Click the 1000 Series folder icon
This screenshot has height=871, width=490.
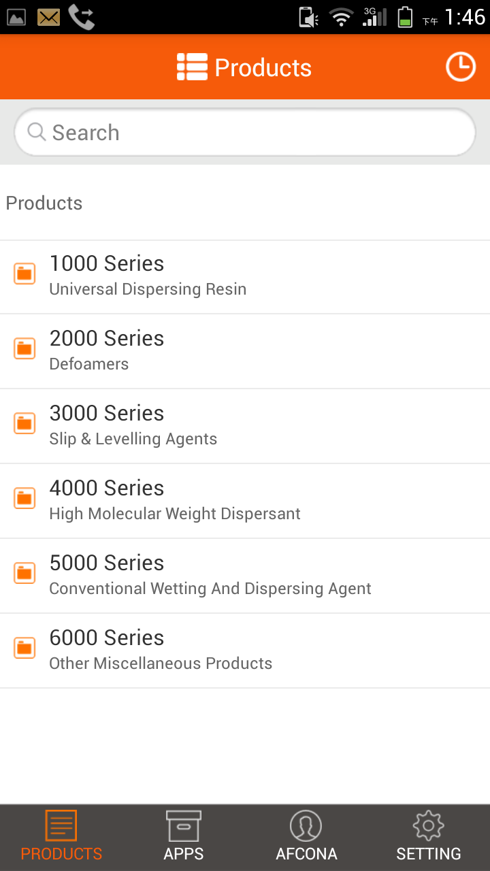(25, 274)
